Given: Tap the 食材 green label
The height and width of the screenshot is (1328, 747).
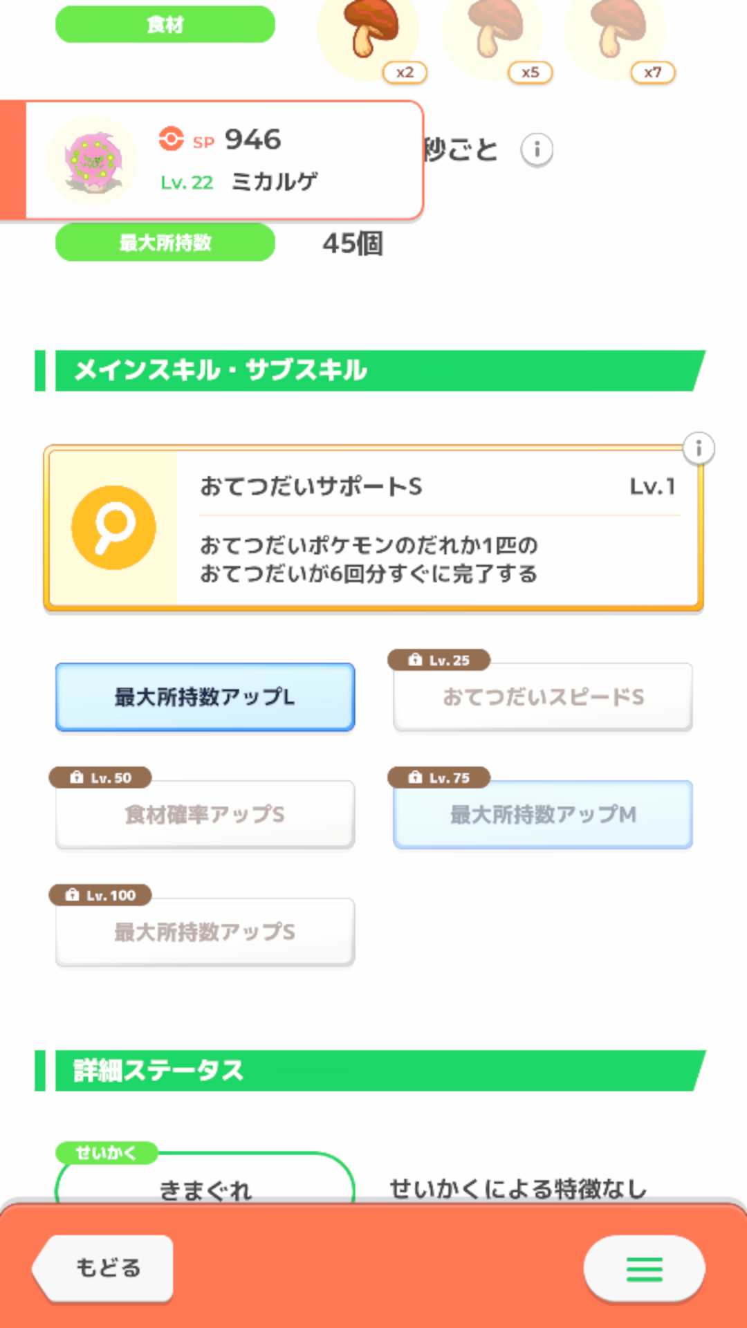Looking at the screenshot, I should coord(165,25).
